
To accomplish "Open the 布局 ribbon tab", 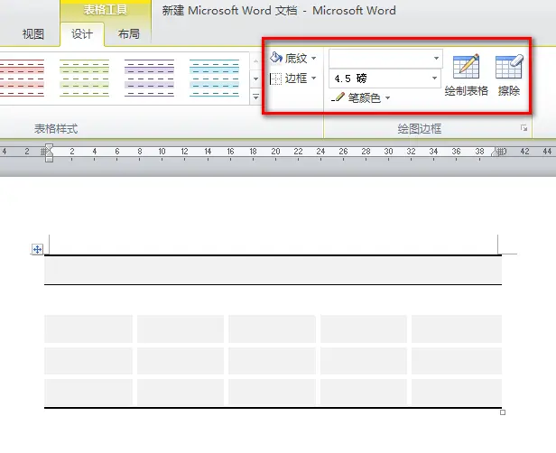I will [129, 34].
